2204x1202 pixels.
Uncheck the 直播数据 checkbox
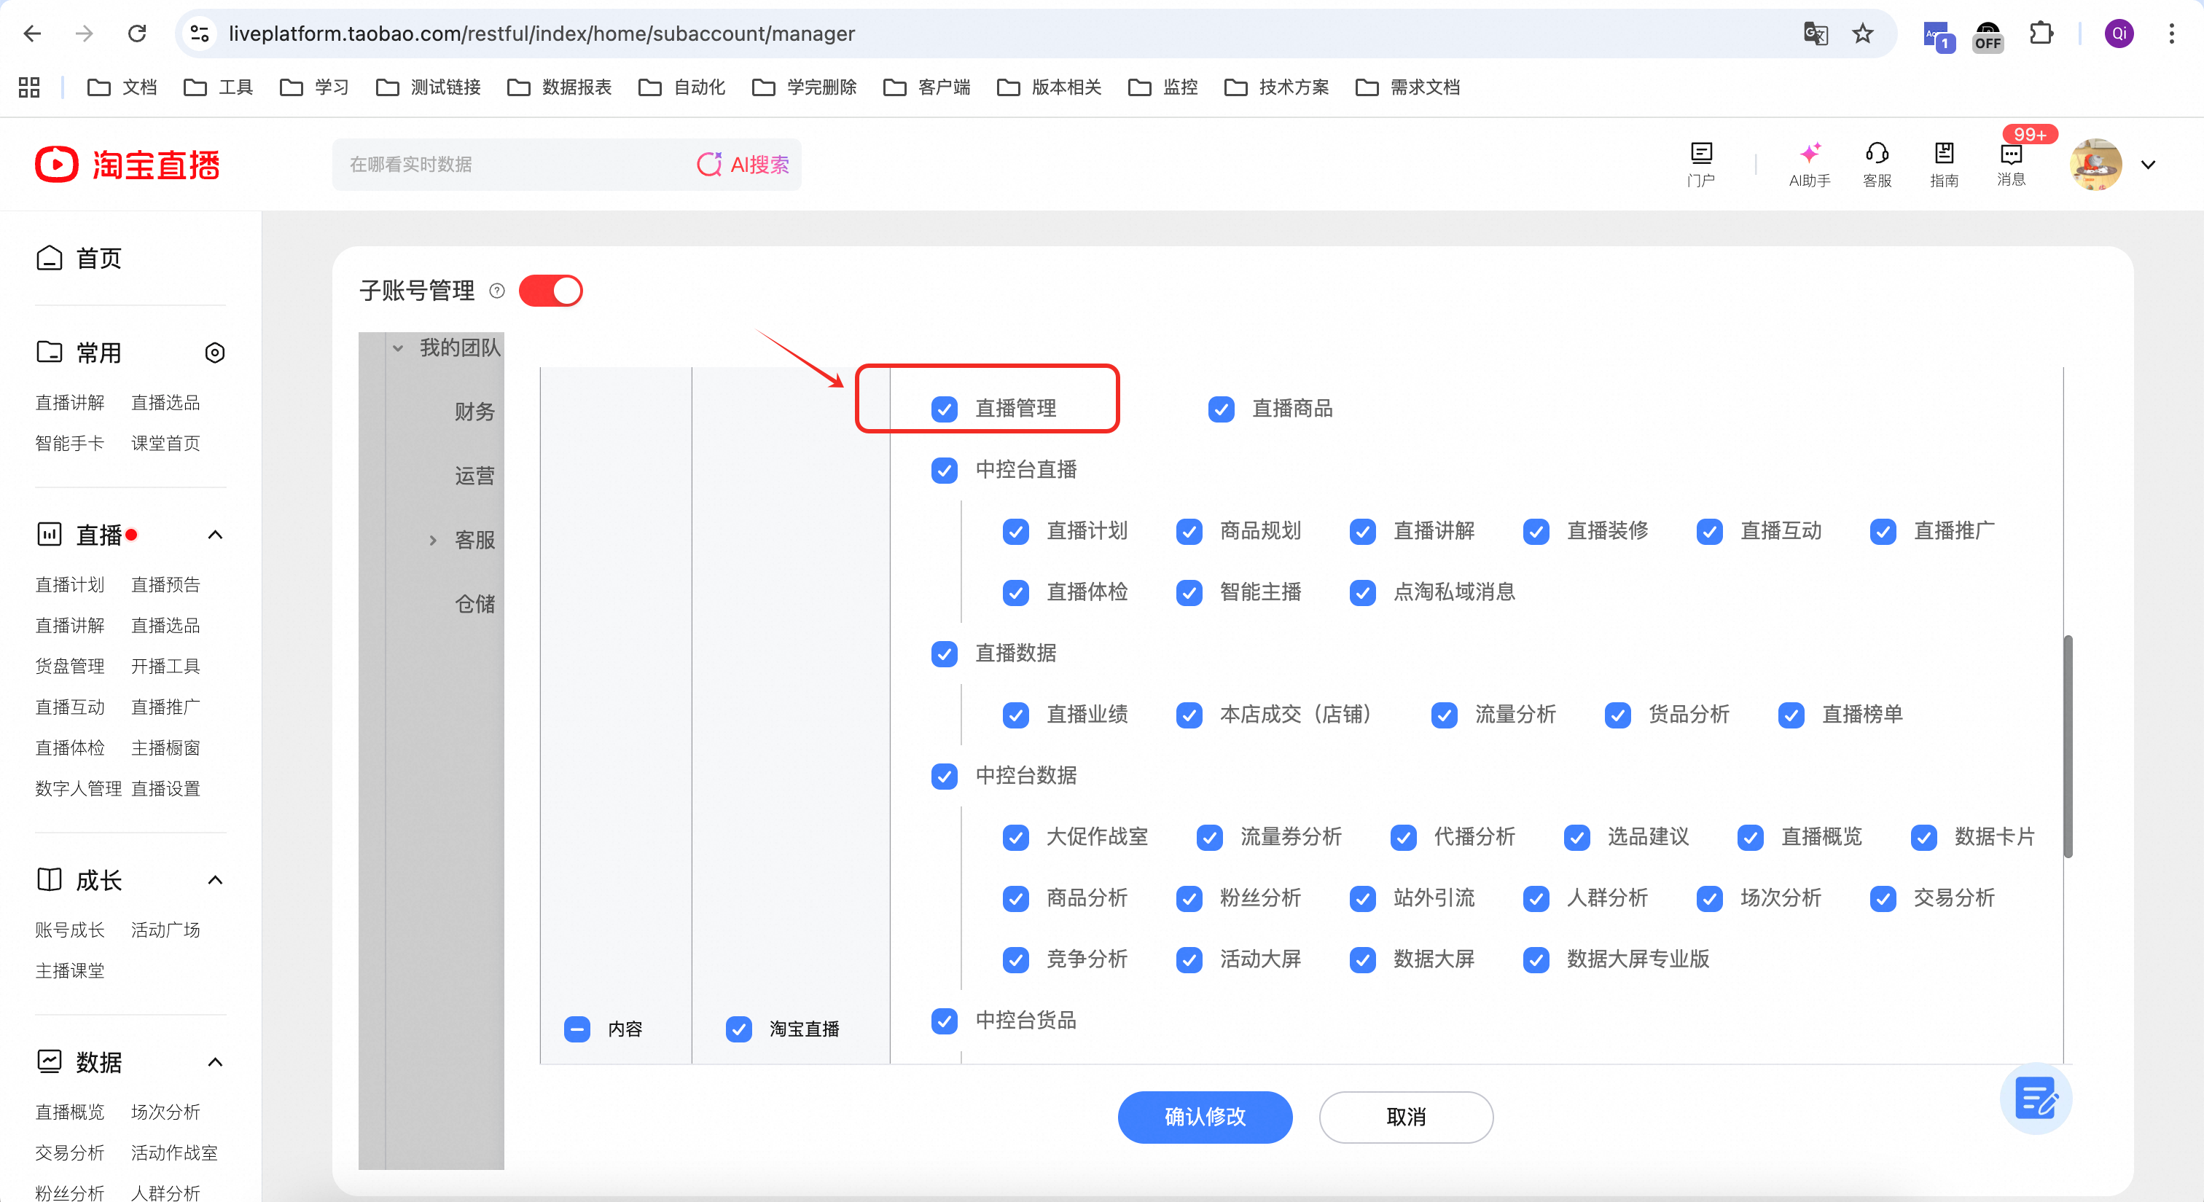[944, 654]
